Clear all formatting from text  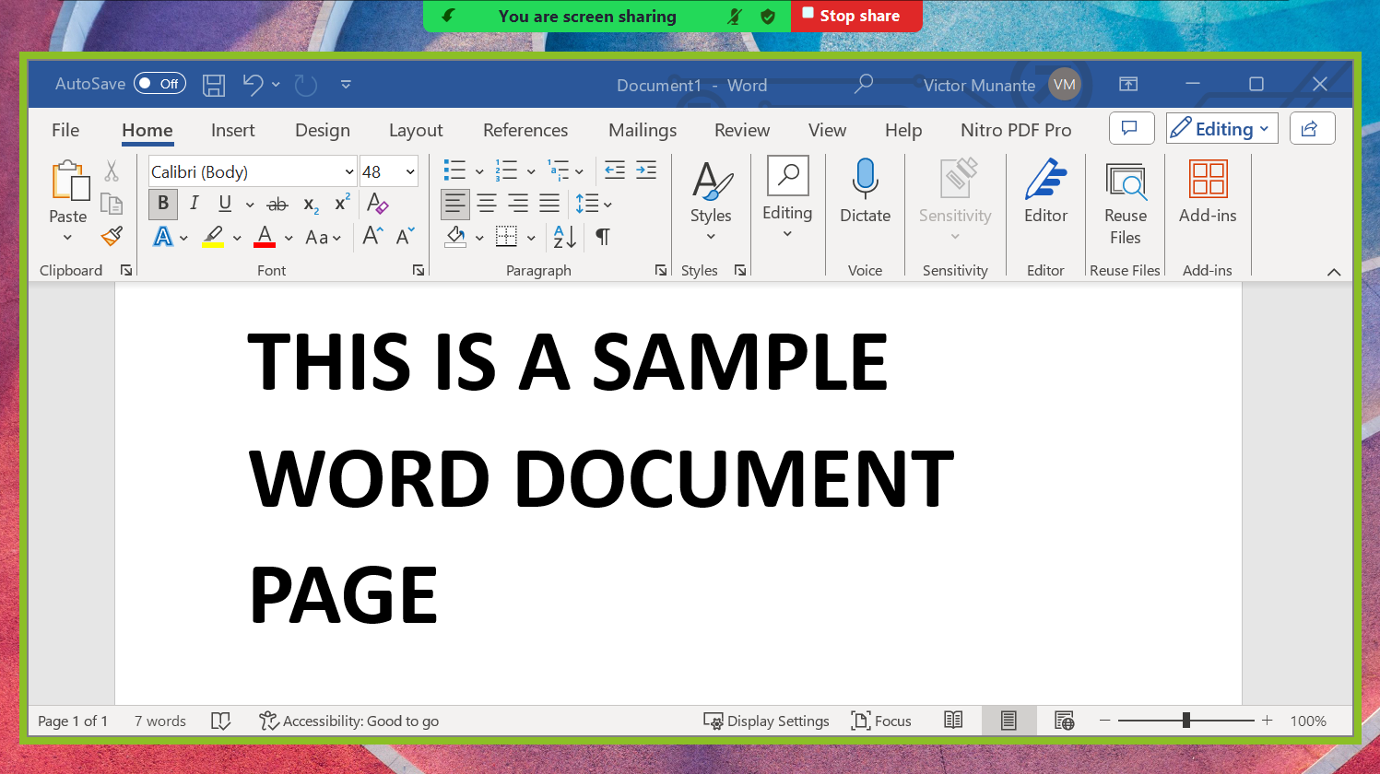tap(377, 203)
